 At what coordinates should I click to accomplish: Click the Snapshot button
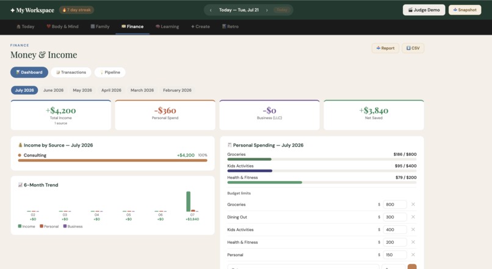[x=465, y=10]
